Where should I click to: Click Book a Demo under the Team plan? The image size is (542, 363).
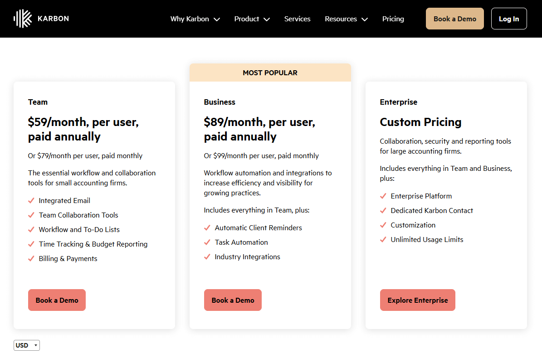[x=57, y=300]
